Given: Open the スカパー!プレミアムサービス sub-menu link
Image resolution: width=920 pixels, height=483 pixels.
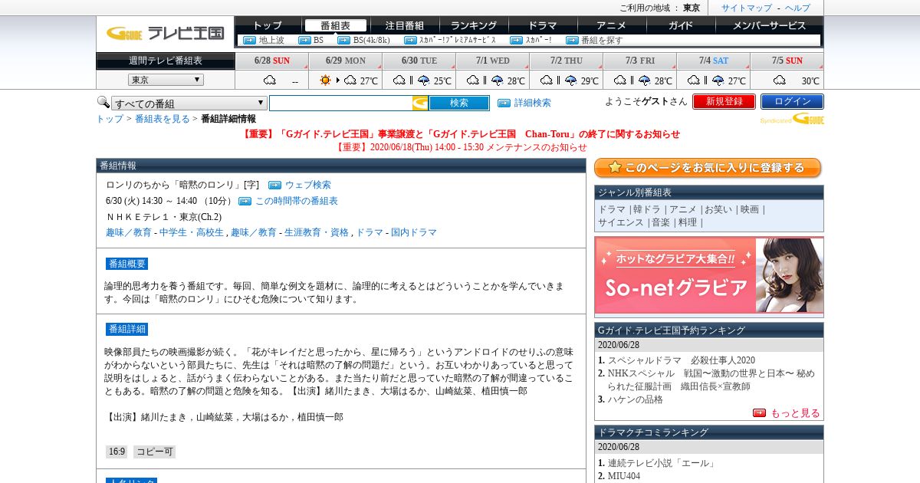Looking at the screenshot, I should click(x=457, y=40).
